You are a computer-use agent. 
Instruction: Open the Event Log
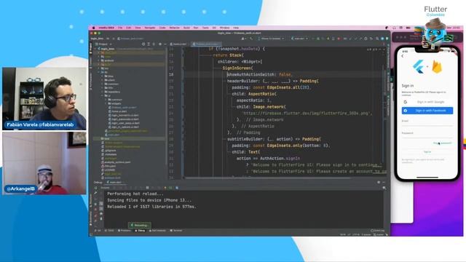click(x=378, y=231)
